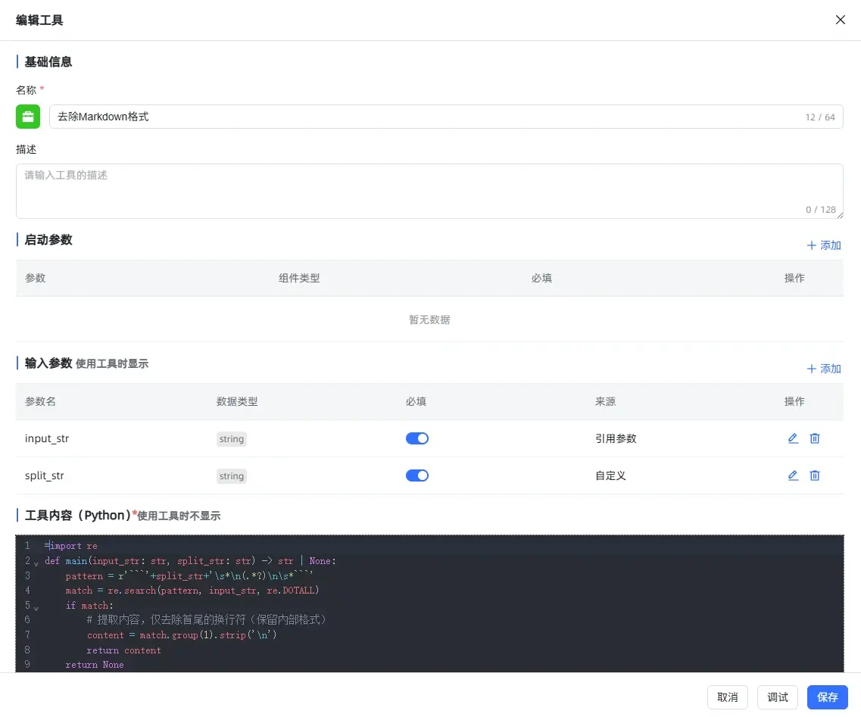This screenshot has width=861, height=717.
Task: Click the comment line 提取内容 in code
Action: click(x=207, y=620)
